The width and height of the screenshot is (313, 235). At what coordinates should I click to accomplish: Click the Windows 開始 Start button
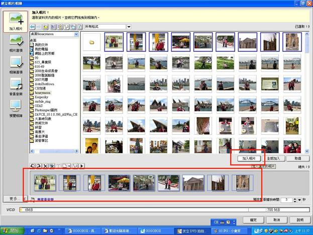[x=11, y=230]
